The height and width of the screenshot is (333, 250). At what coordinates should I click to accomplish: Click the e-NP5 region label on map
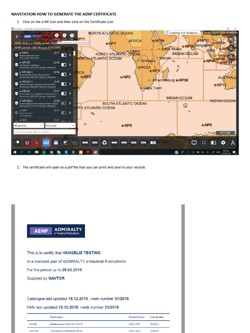(86, 76)
